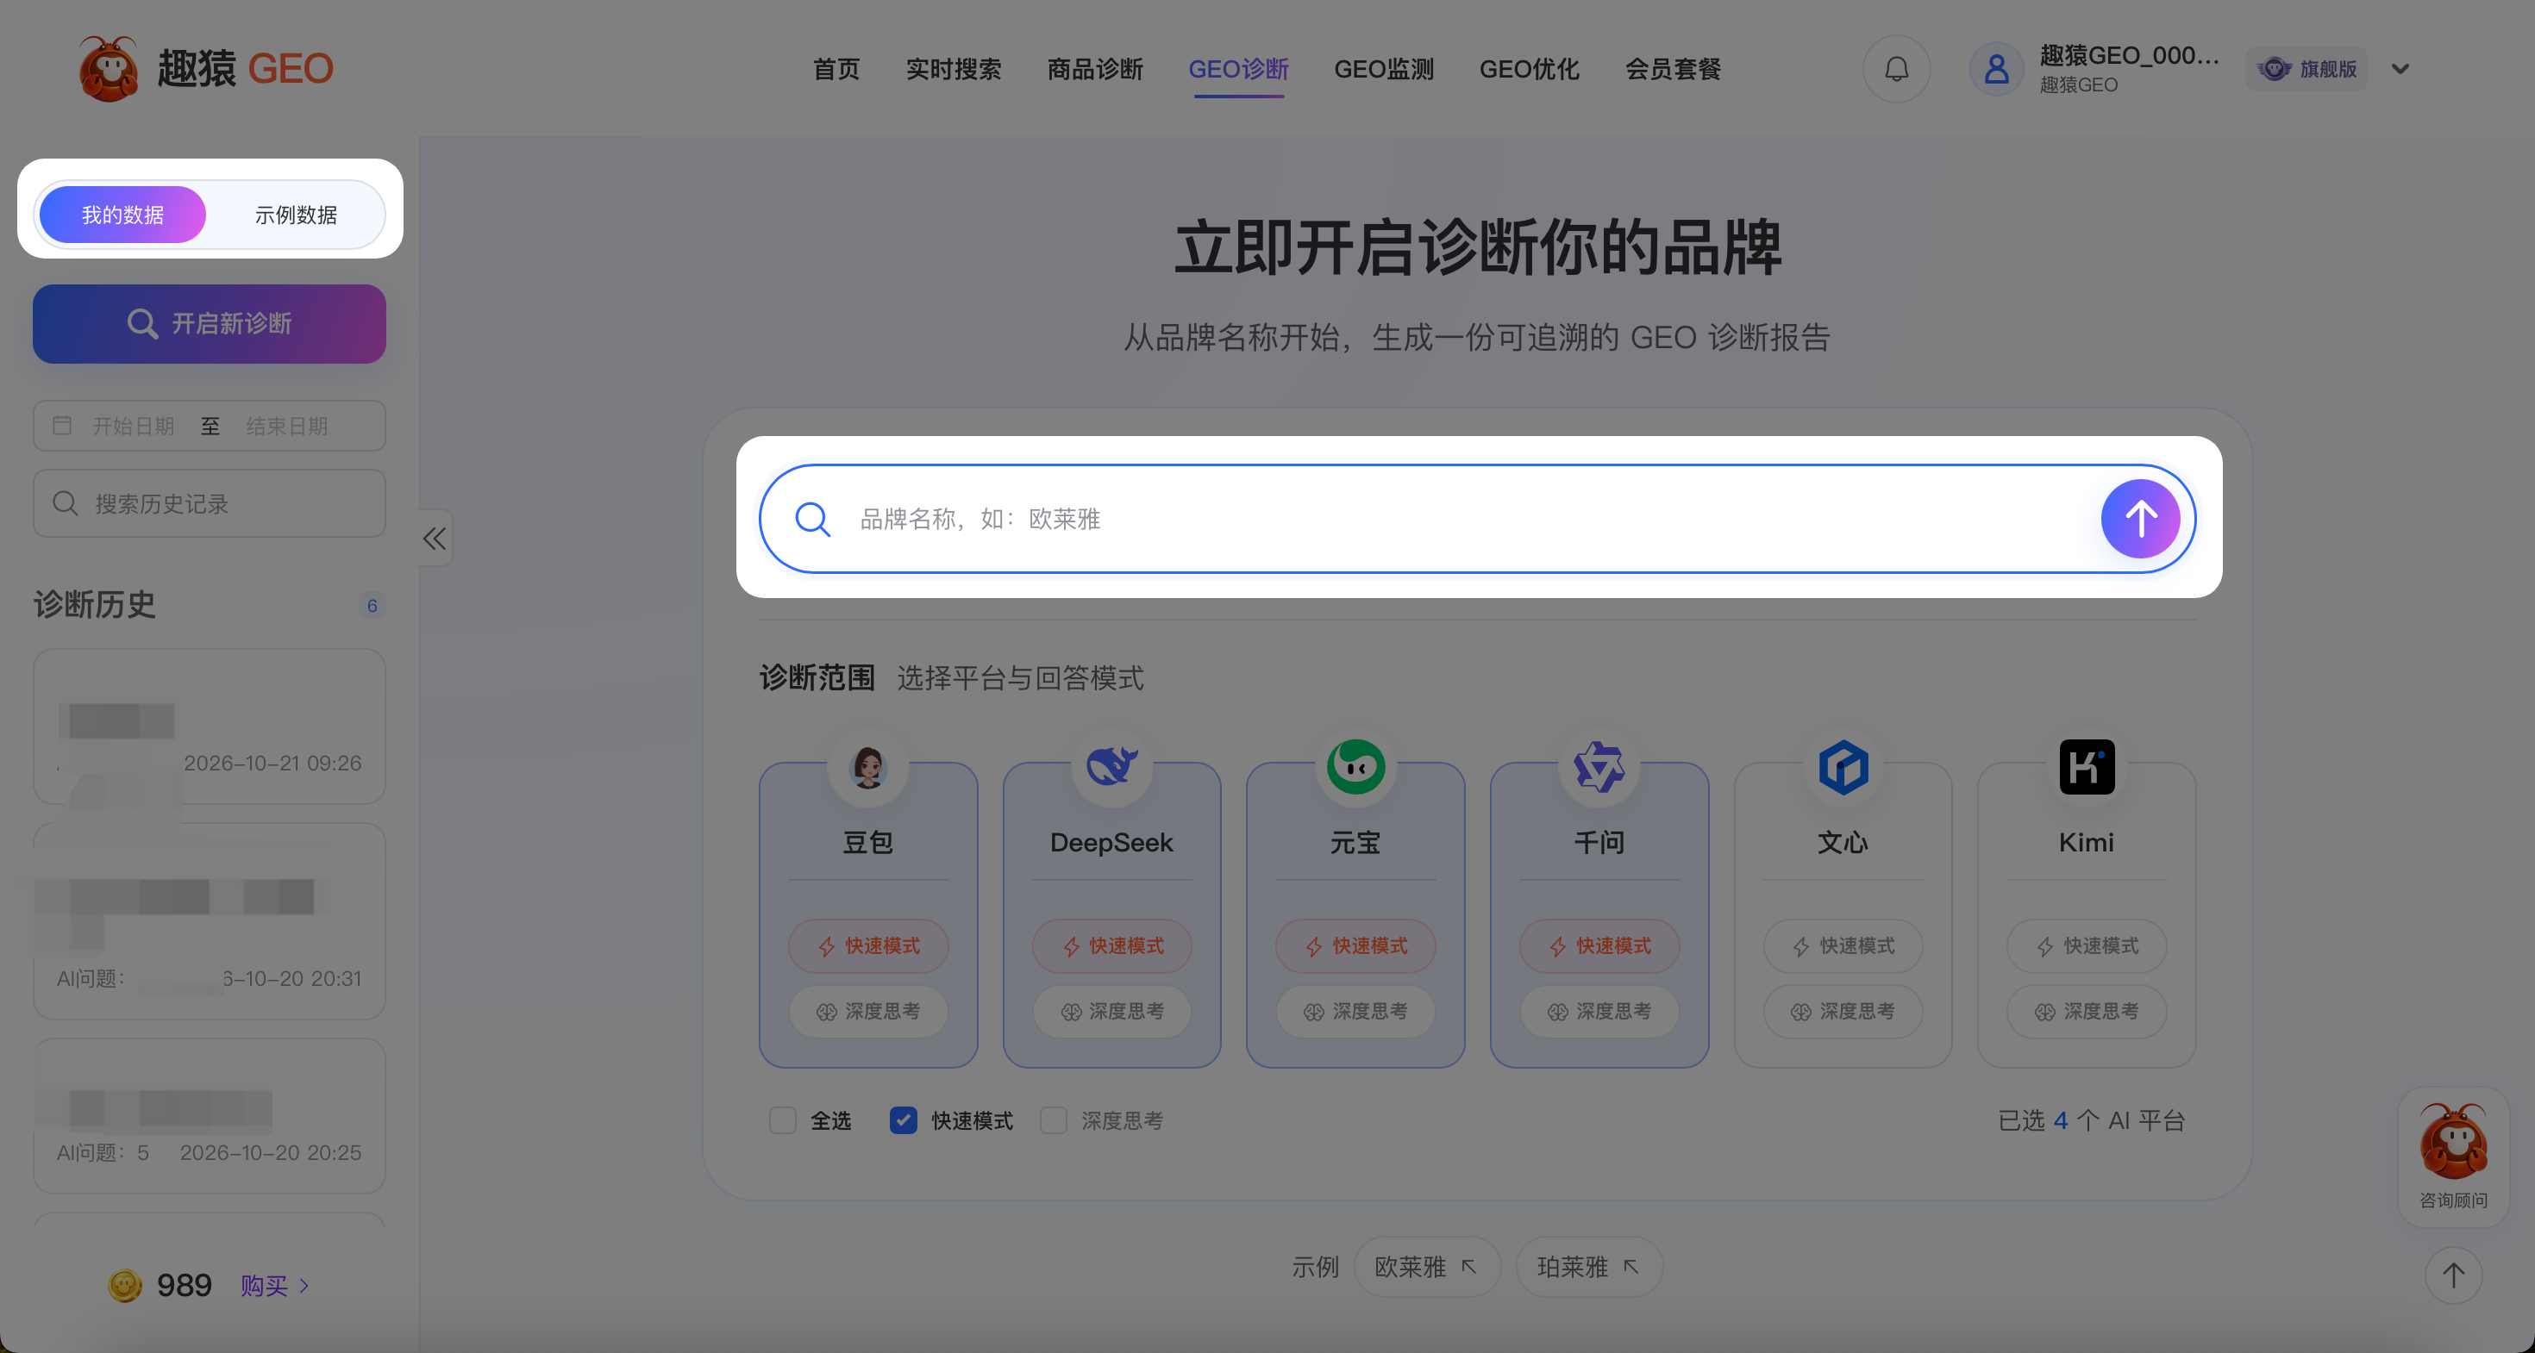The height and width of the screenshot is (1353, 2535).
Task: Switch to 我的数据 tab
Action: 122,215
